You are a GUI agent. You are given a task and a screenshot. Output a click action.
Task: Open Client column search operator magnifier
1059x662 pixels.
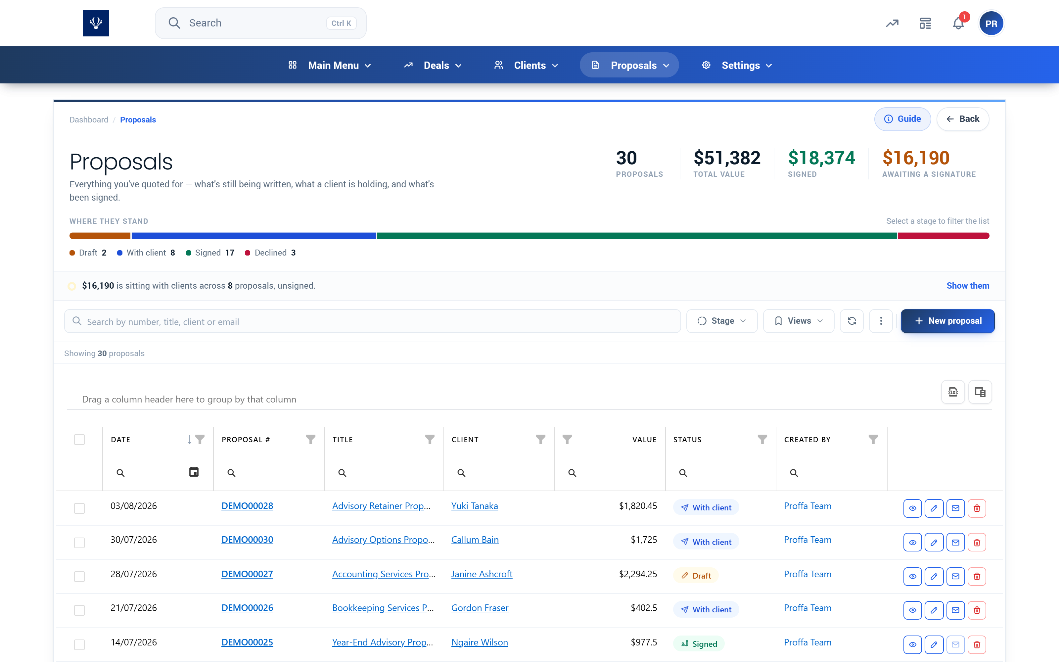click(461, 473)
